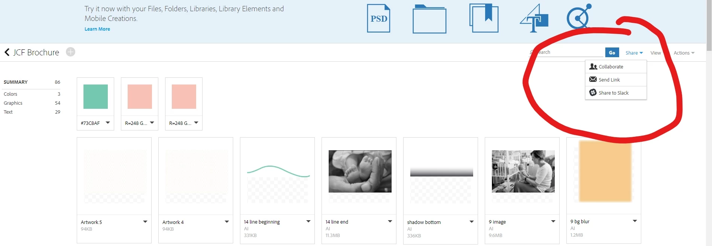Select the second pink R=248 color swatch
Image resolution: width=712 pixels, height=246 pixels.
pos(184,96)
